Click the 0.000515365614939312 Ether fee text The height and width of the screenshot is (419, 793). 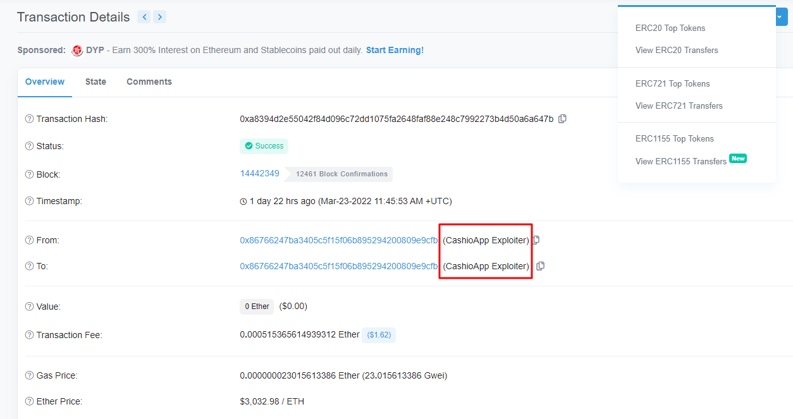300,334
